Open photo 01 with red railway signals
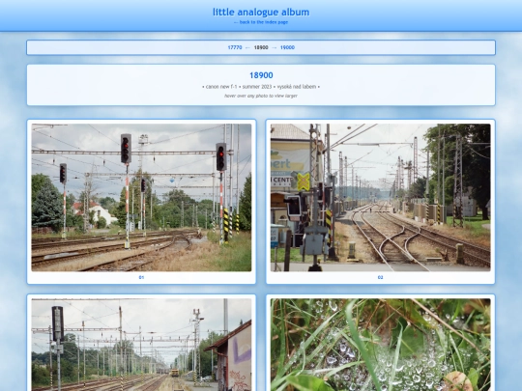The height and width of the screenshot is (391, 522). click(x=141, y=198)
